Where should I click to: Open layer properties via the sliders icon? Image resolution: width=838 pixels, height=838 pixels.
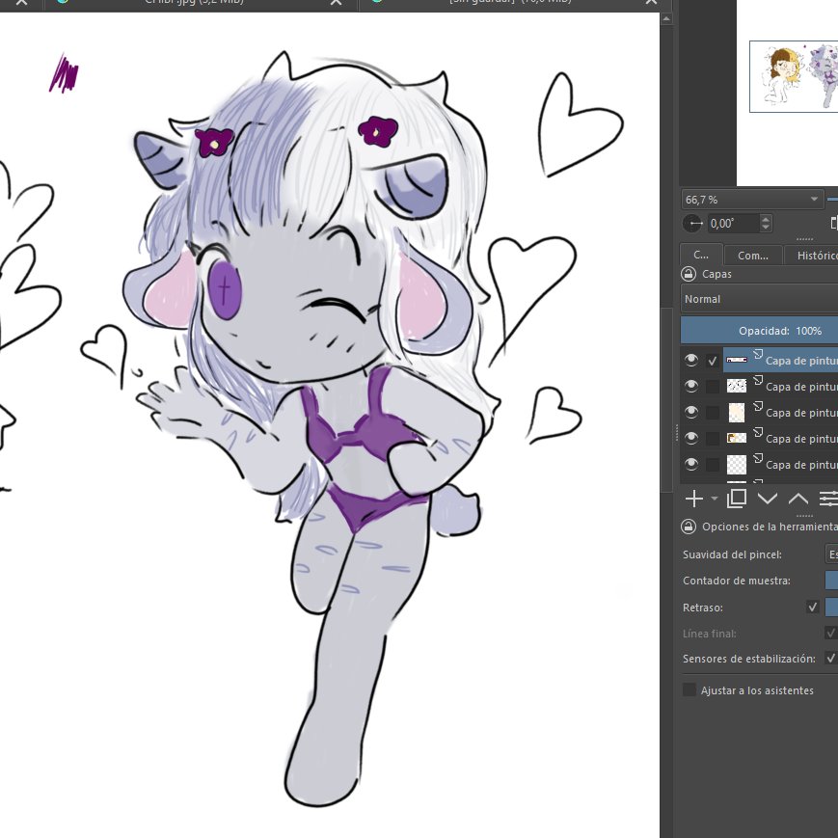tap(828, 499)
